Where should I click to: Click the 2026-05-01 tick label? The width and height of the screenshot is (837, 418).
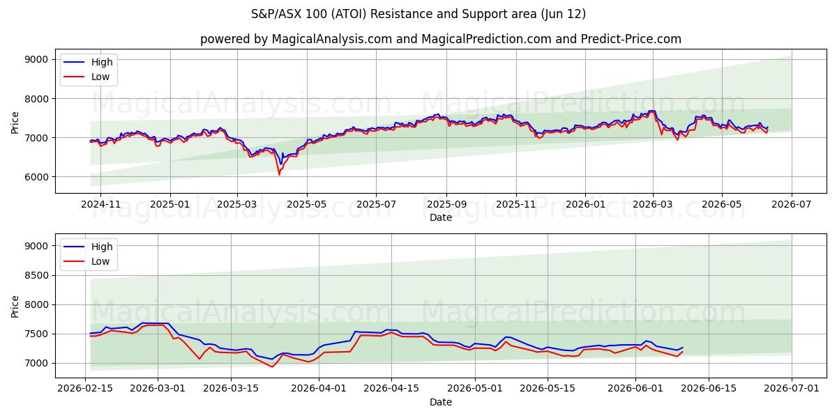(474, 389)
